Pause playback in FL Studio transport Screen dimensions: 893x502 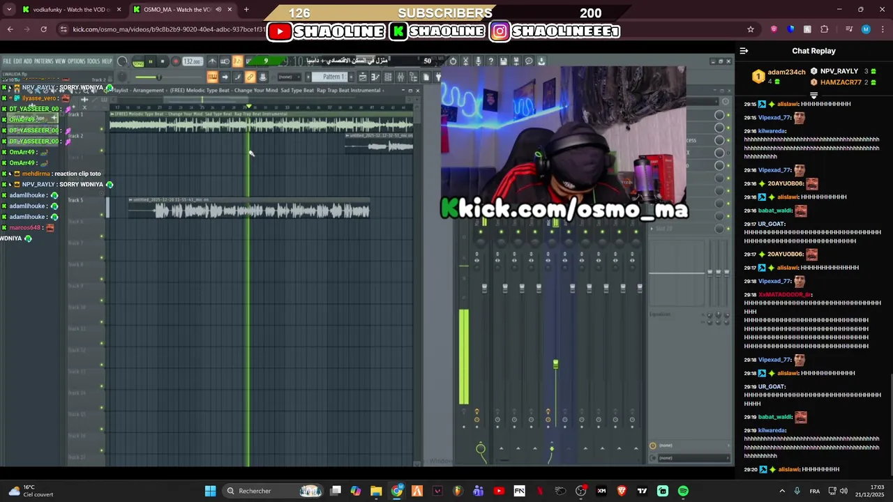click(x=150, y=61)
